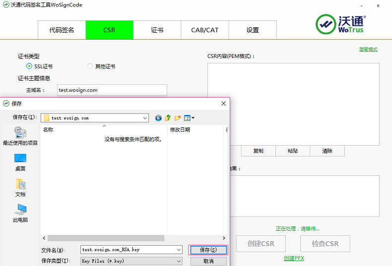Go to 此电脑 this PC

pyautogui.click(x=20, y=213)
